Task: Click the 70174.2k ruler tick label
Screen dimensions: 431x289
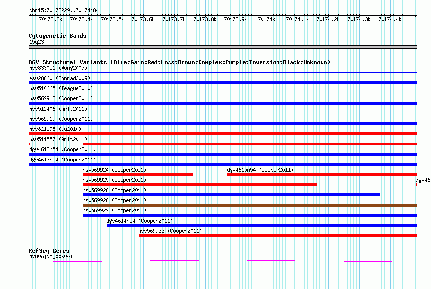Action: click(328, 19)
